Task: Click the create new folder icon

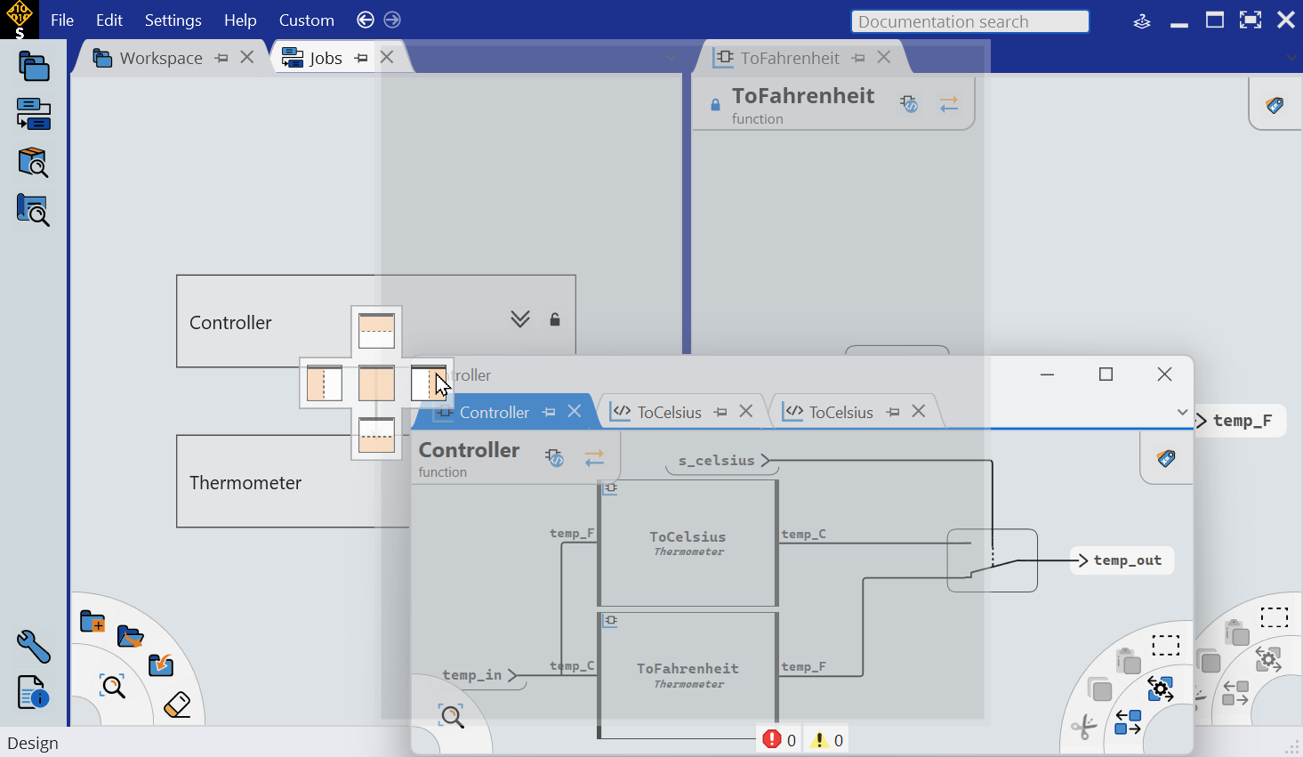Action: tap(92, 622)
